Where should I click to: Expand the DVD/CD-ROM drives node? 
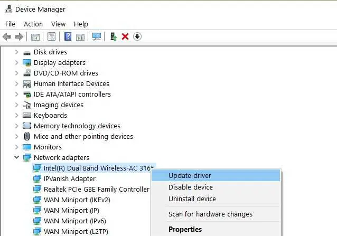click(16, 73)
